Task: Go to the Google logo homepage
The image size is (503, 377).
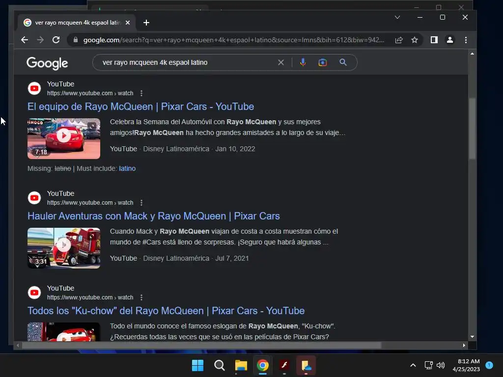Action: 47,63
